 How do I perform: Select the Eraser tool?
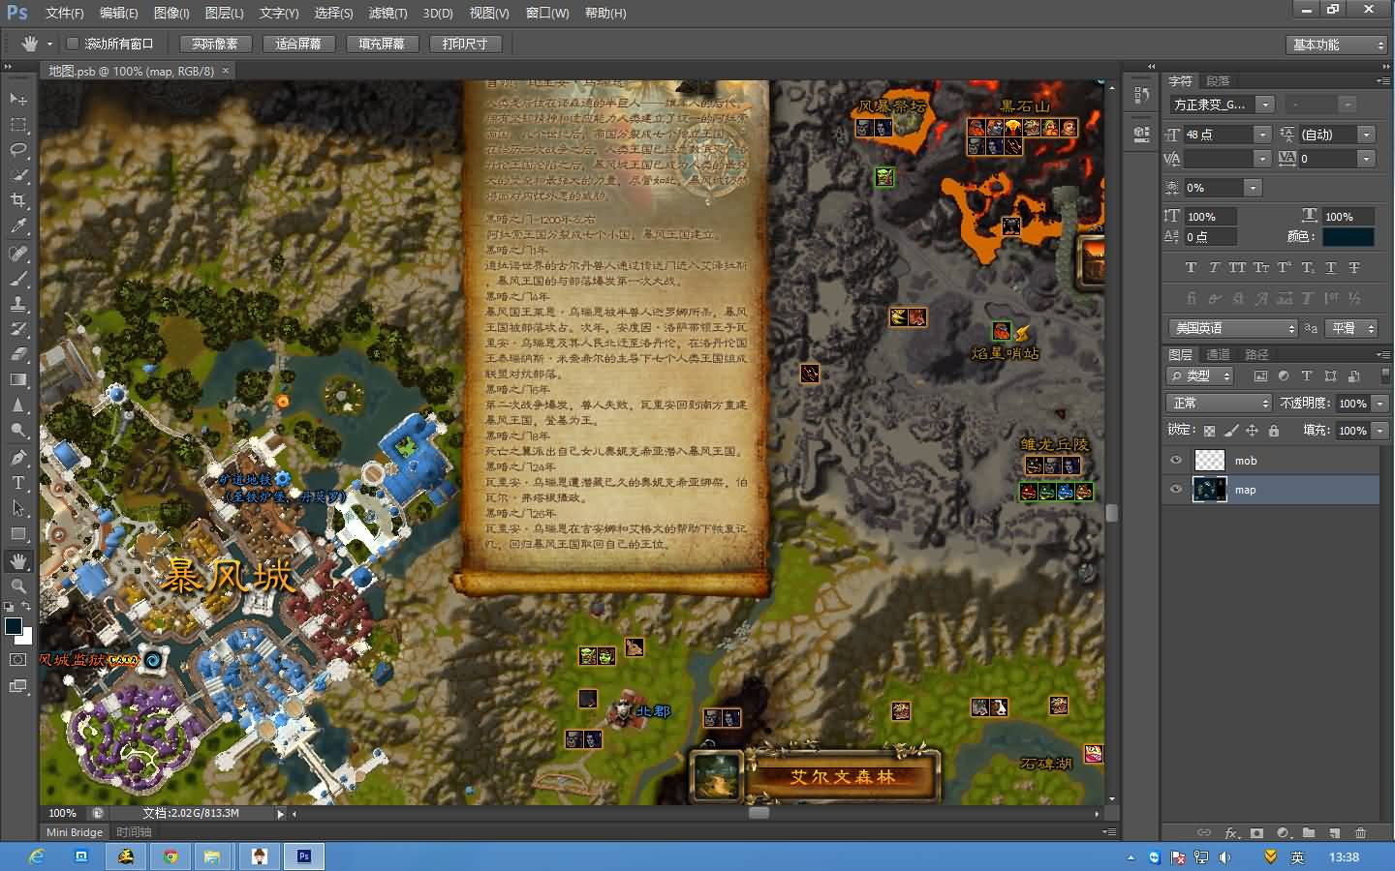click(18, 354)
